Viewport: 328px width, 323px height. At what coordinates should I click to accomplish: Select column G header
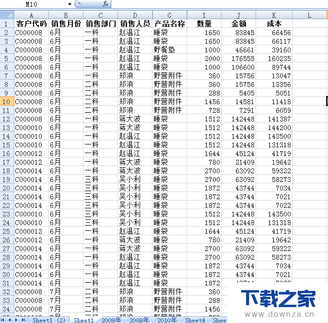tap(169, 15)
